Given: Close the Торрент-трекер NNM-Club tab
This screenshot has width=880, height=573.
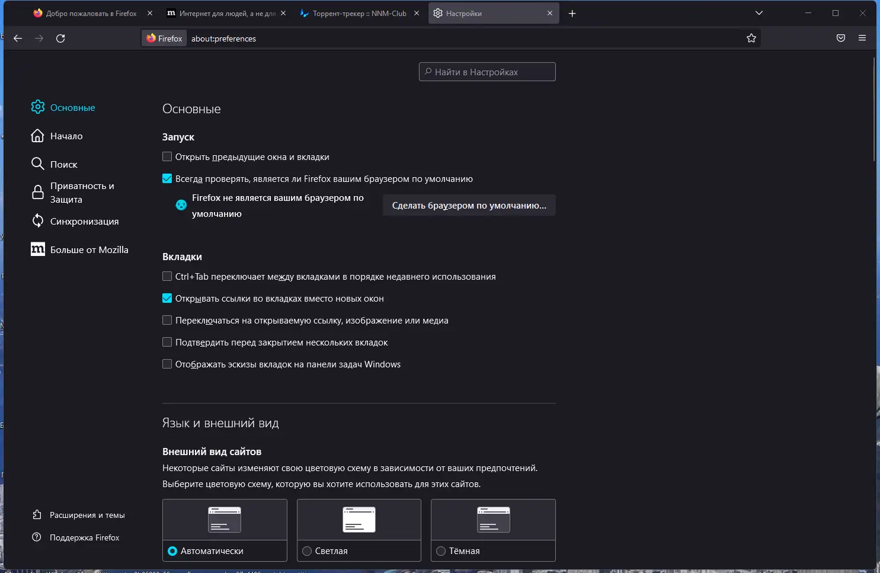Looking at the screenshot, I should pyautogui.click(x=417, y=13).
